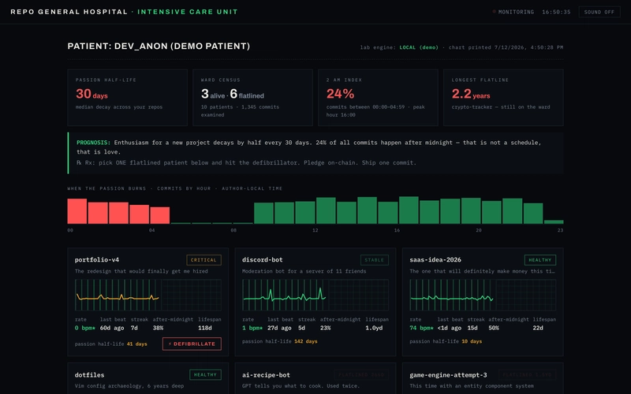Click the Intensive Care Unit header title
The width and height of the screenshot is (631, 394).
tap(188, 12)
